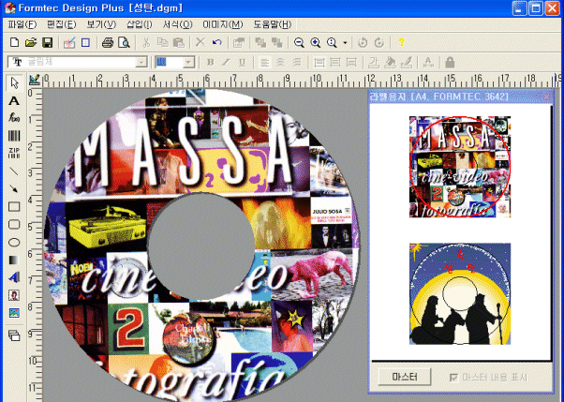Select the MASSA label thumbnail in the panel
The width and height of the screenshot is (564, 402).
tap(460, 167)
